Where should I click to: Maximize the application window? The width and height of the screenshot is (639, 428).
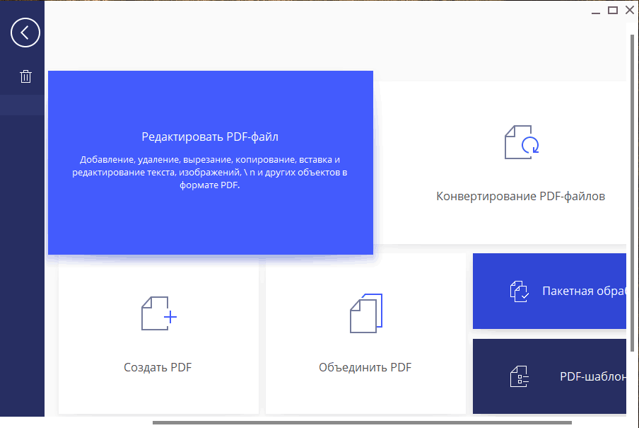pyautogui.click(x=612, y=10)
